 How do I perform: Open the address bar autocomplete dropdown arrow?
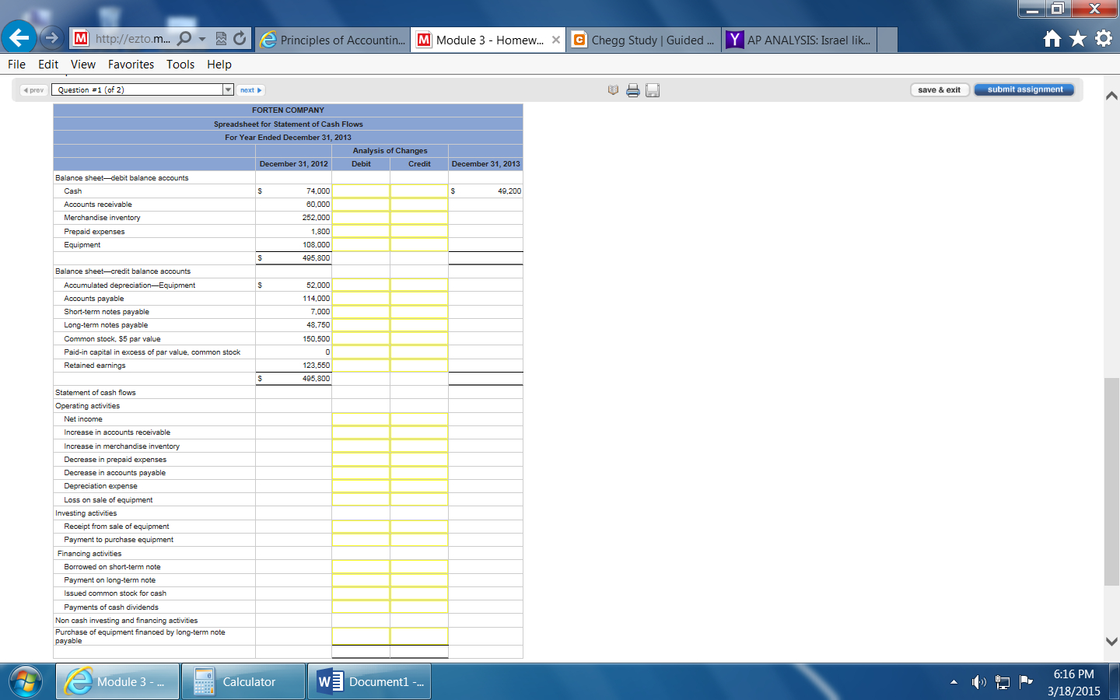coord(202,38)
